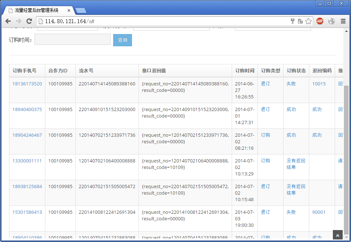
Task: Click 订购 in the 18904246467 row
Action: 265,135
